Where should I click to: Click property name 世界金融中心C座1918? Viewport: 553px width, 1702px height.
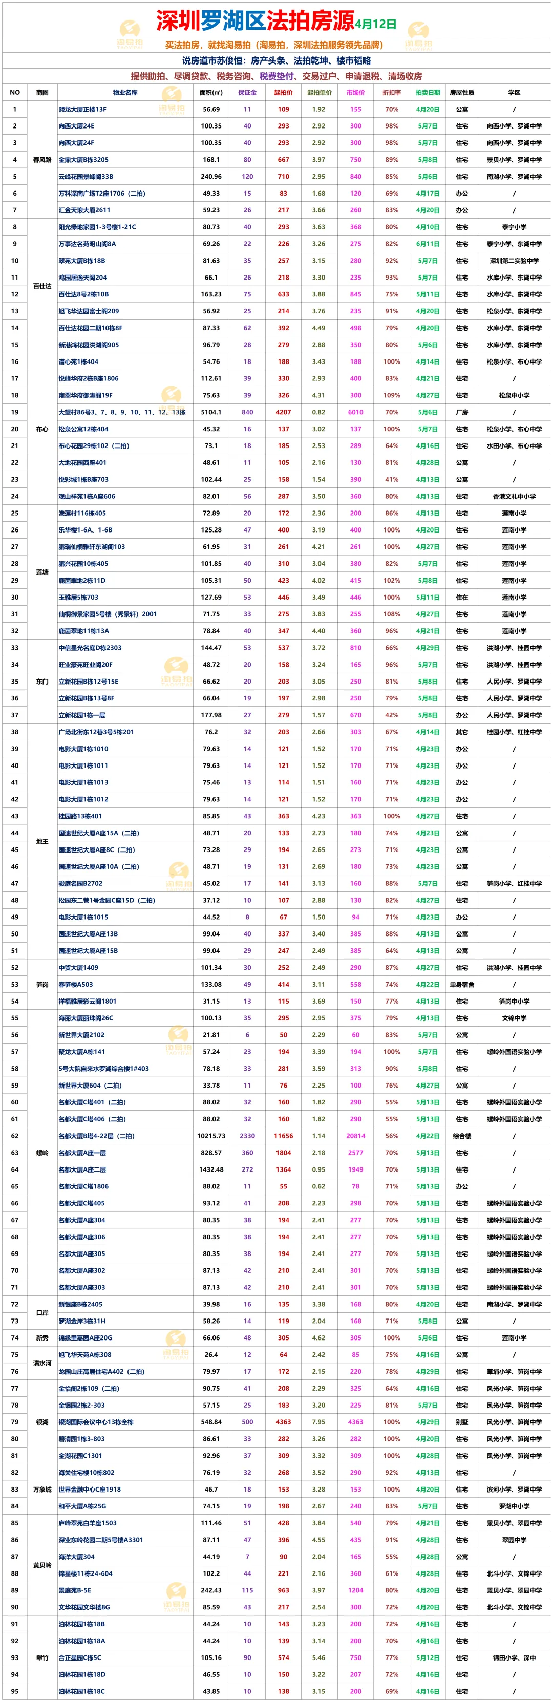coord(90,1489)
